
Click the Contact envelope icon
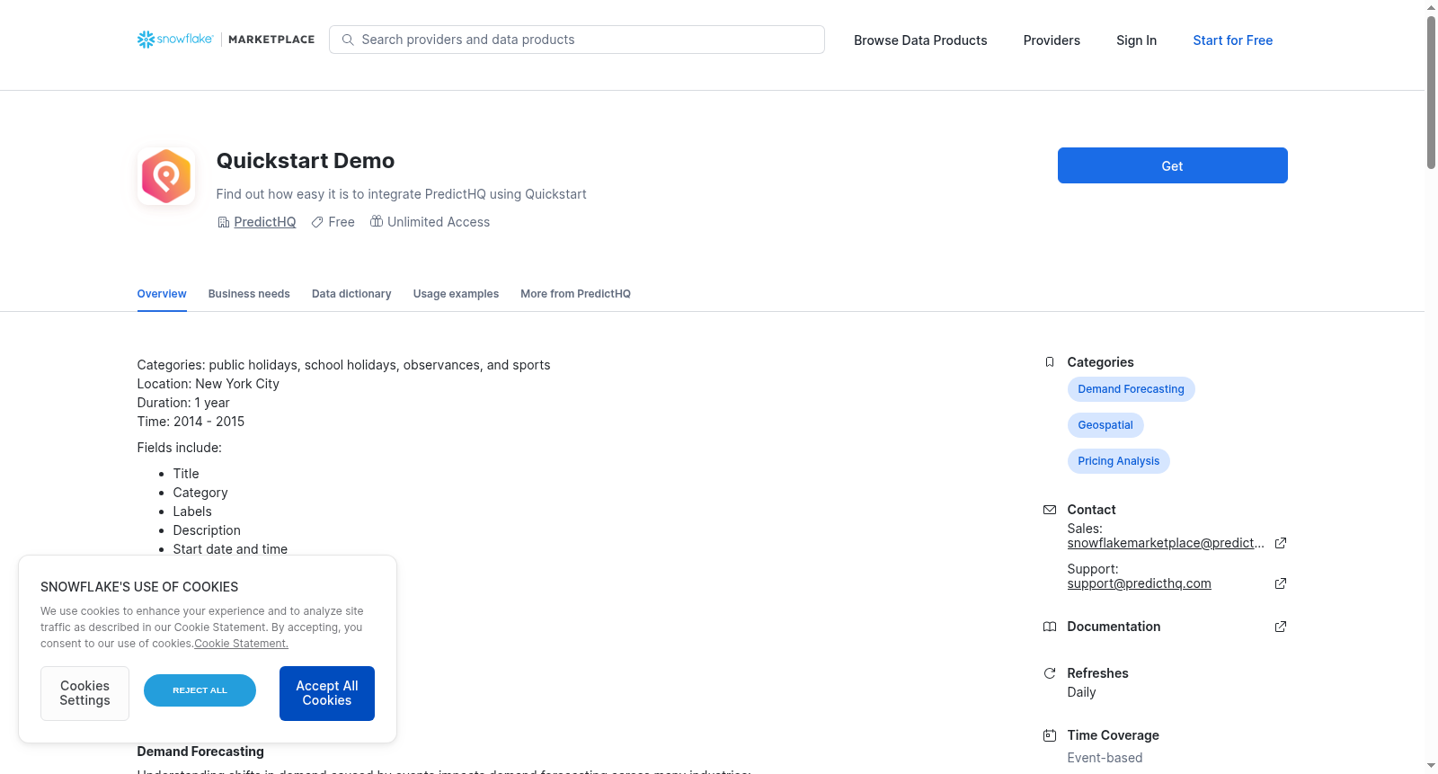pos(1050,510)
